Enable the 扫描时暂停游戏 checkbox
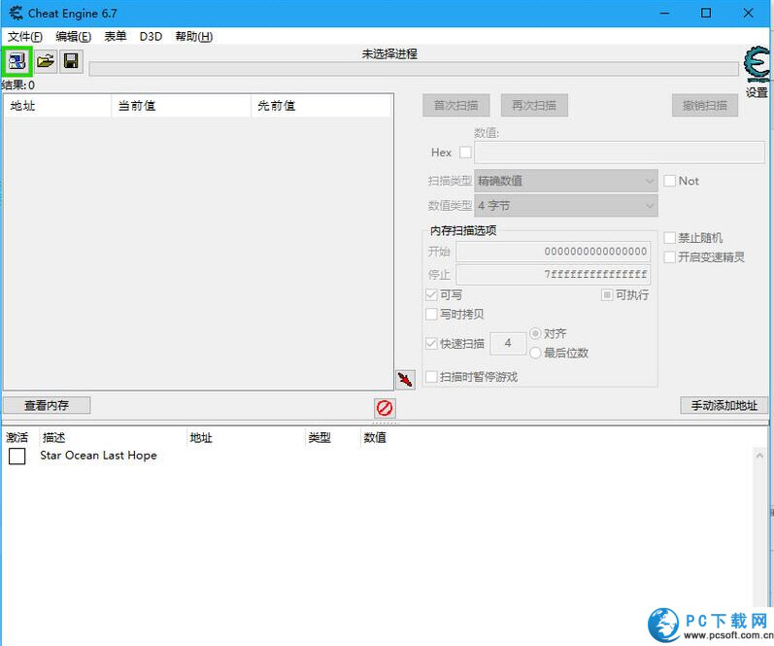This screenshot has height=646, width=774. (x=431, y=377)
